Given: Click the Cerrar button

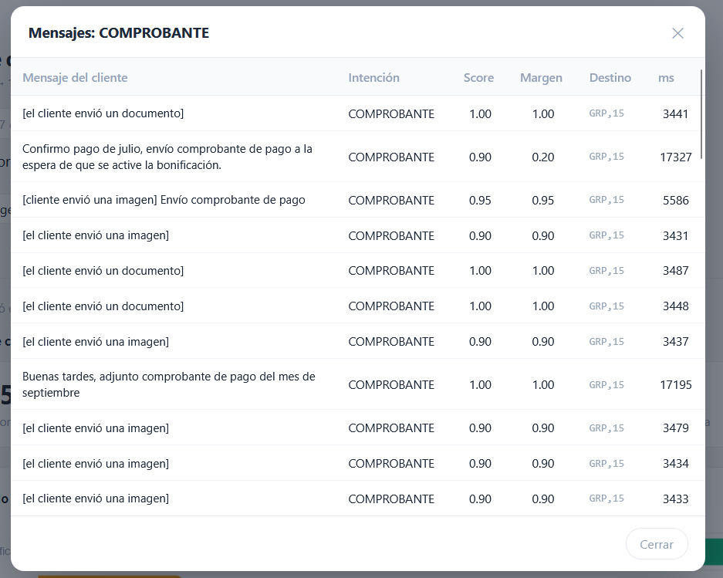Looking at the screenshot, I should (x=657, y=544).
